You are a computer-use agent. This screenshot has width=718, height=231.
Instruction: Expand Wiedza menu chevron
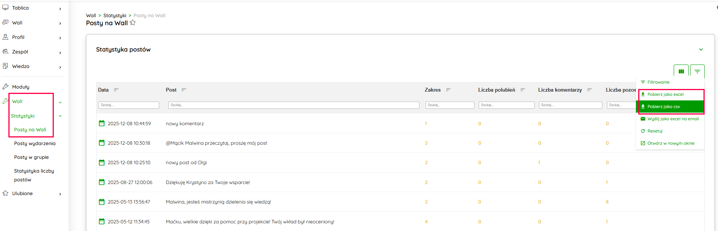click(60, 67)
